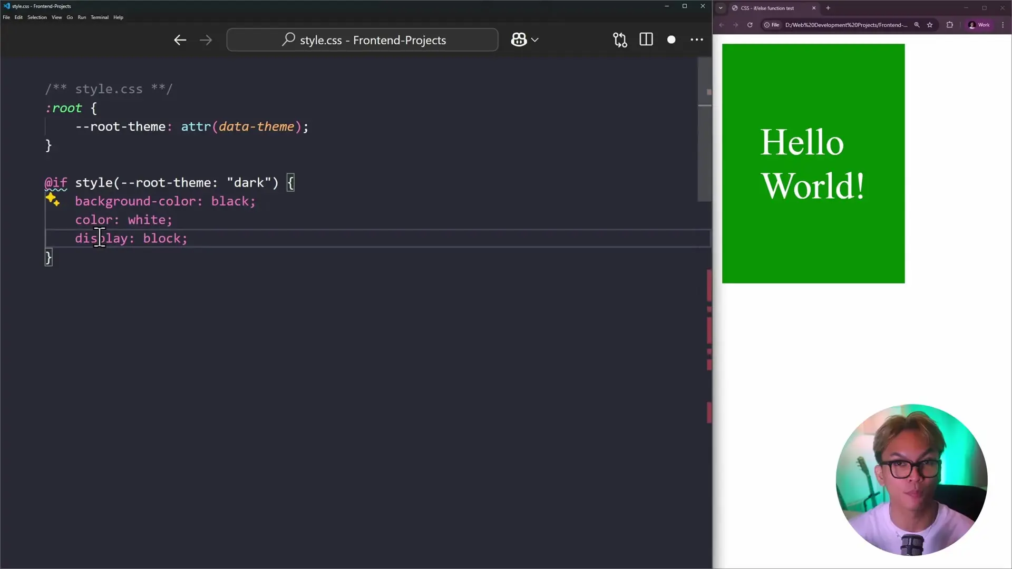Click the closing brace of the @if block

(x=48, y=258)
